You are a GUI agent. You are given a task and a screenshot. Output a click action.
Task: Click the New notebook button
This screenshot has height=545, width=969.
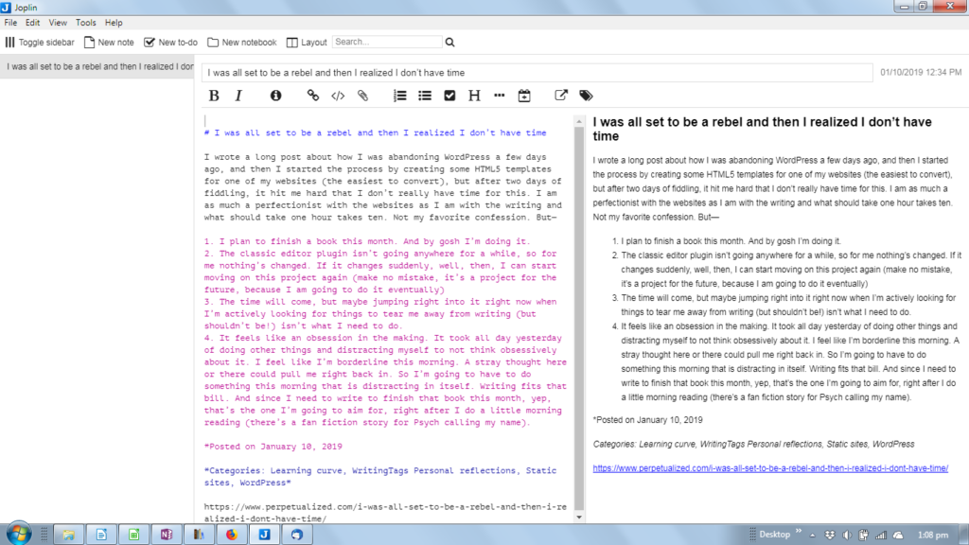(242, 43)
